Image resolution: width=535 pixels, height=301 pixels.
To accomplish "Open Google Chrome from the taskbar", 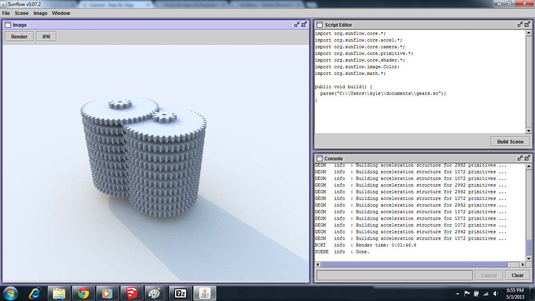I will pos(83,293).
